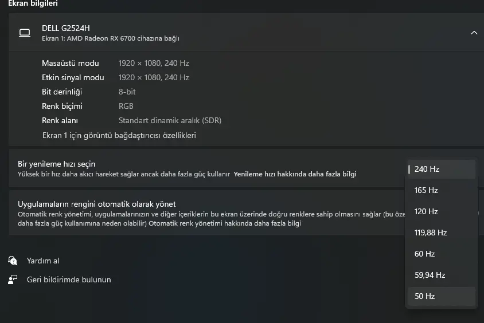Collapse the DELL G2524H section chevron
The image size is (484, 323).
[474, 33]
